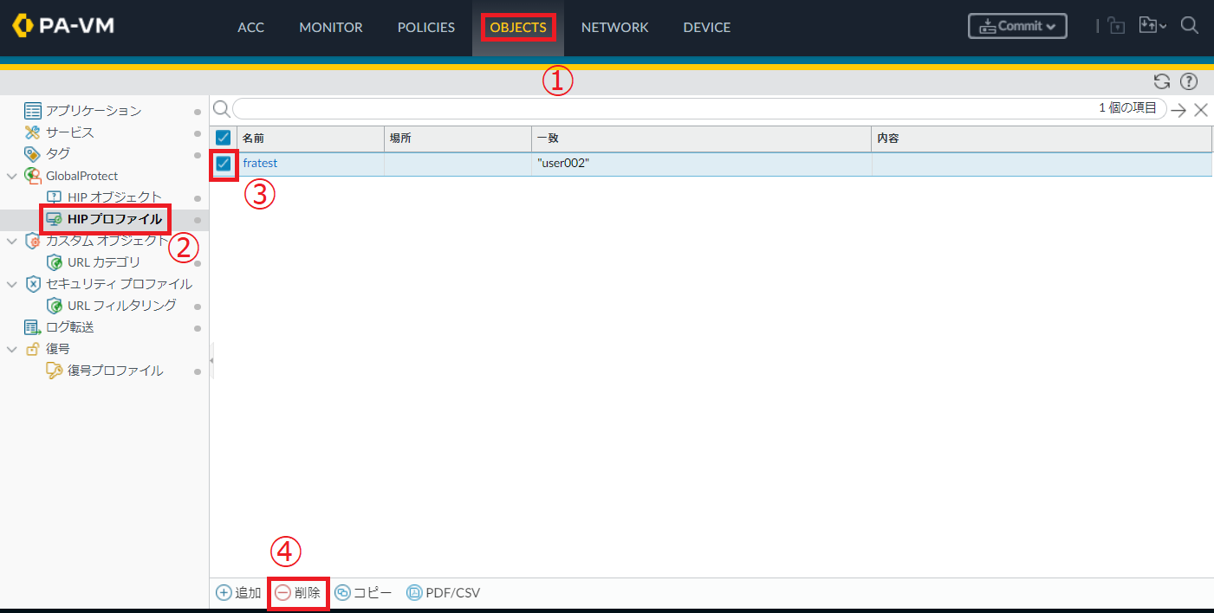Image resolution: width=1214 pixels, height=613 pixels.
Task: Select HIP プロファイル in the sidebar
Action: [x=114, y=219]
